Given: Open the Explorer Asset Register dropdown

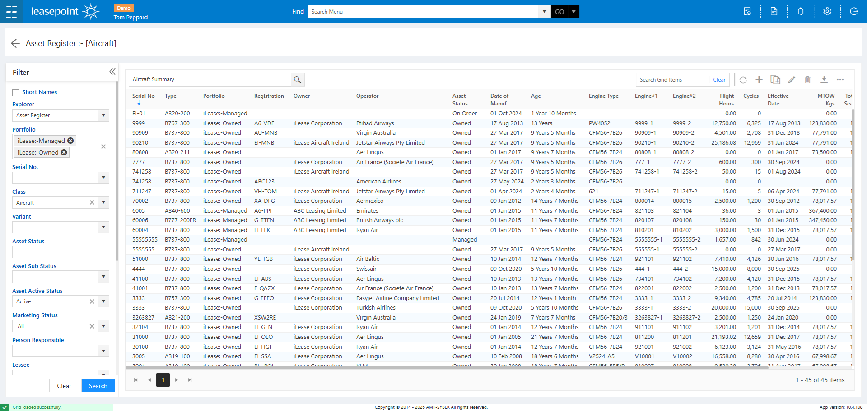Looking at the screenshot, I should (103, 115).
